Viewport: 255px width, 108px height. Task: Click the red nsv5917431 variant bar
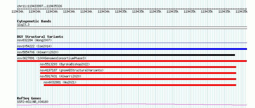pos(138,79)
